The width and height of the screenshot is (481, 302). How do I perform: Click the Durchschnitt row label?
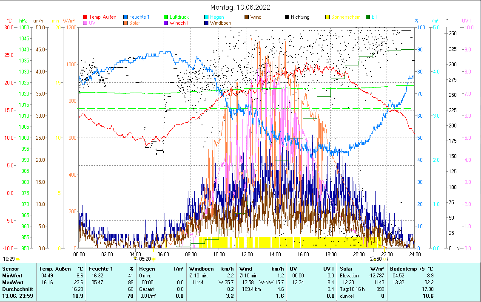(17, 289)
